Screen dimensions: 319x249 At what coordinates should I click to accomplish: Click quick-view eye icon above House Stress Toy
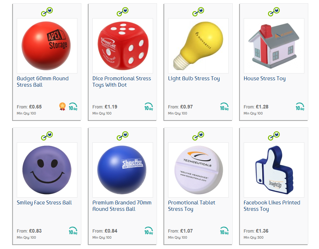click(x=274, y=12)
